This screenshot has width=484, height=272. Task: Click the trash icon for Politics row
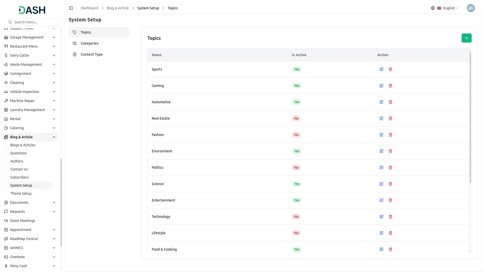390,167
